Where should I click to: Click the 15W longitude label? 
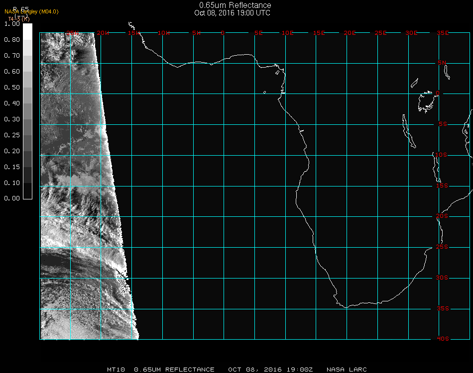pos(133,33)
